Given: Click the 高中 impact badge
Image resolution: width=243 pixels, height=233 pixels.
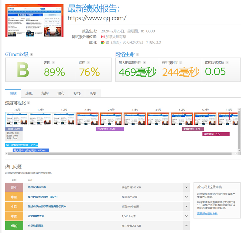Looking at the screenshot, I should tap(14, 187).
